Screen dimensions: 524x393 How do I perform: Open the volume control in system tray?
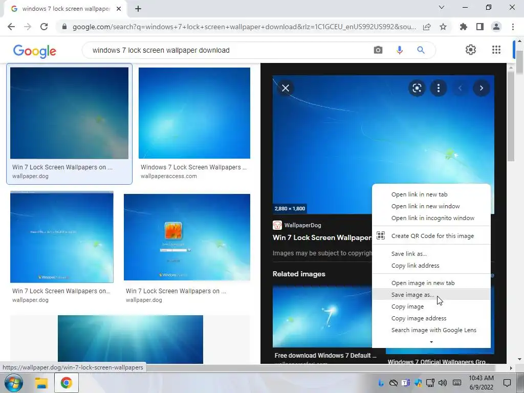443,383
